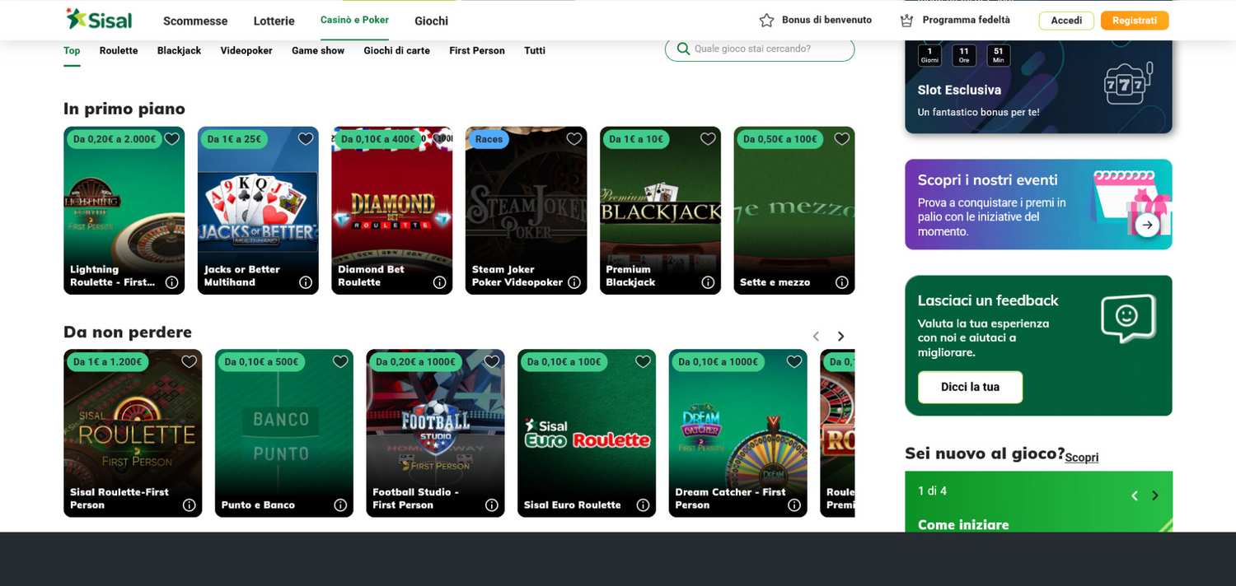Previous step in Come iniziare carousel

coord(1134,495)
